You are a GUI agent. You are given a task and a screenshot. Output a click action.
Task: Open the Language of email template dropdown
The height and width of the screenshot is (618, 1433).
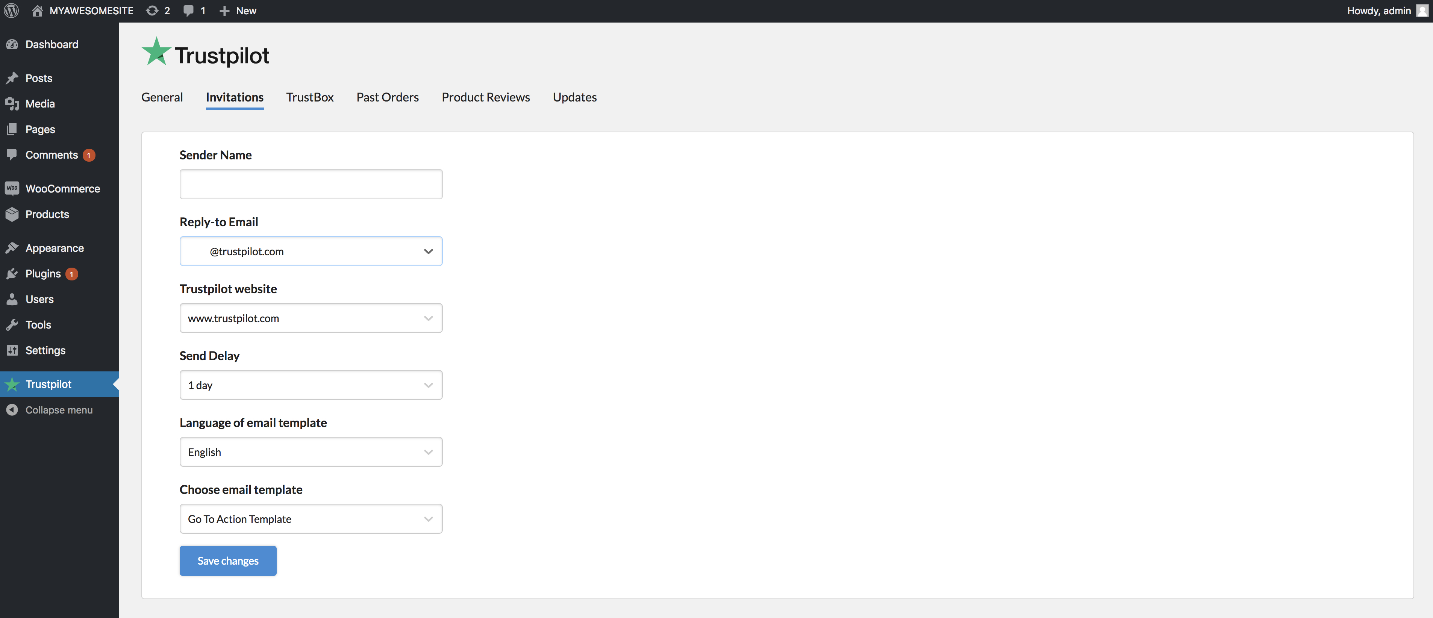[x=311, y=452]
